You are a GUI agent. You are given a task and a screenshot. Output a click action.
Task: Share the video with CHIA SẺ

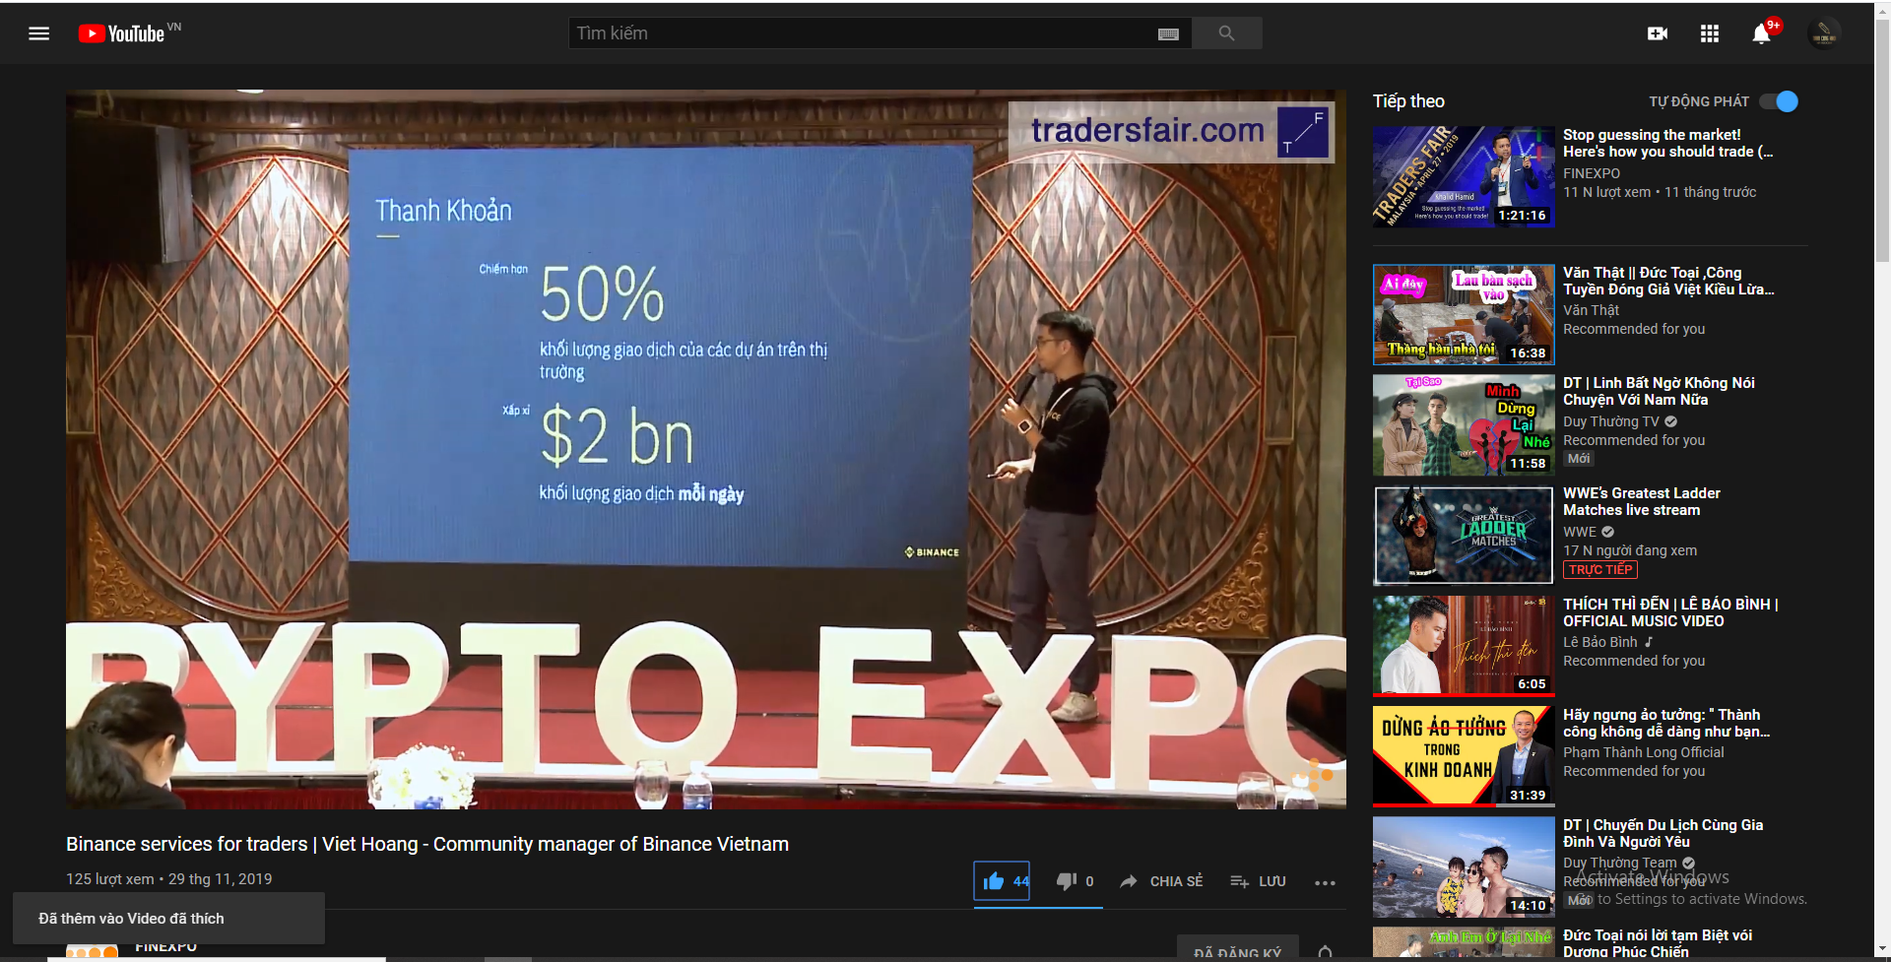[x=1161, y=881]
